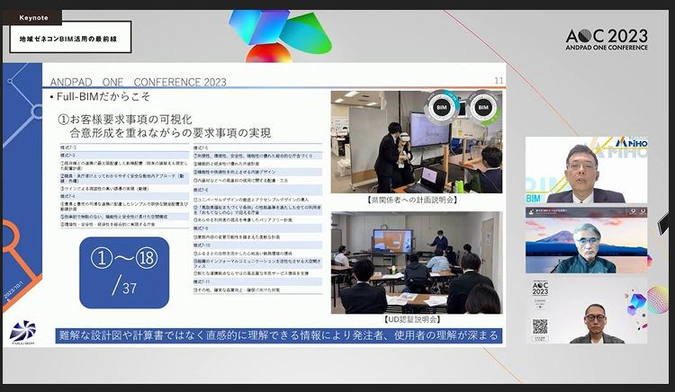Click the table row 様式7-8
Viewport: 675px width, 392px height.
[257, 190]
